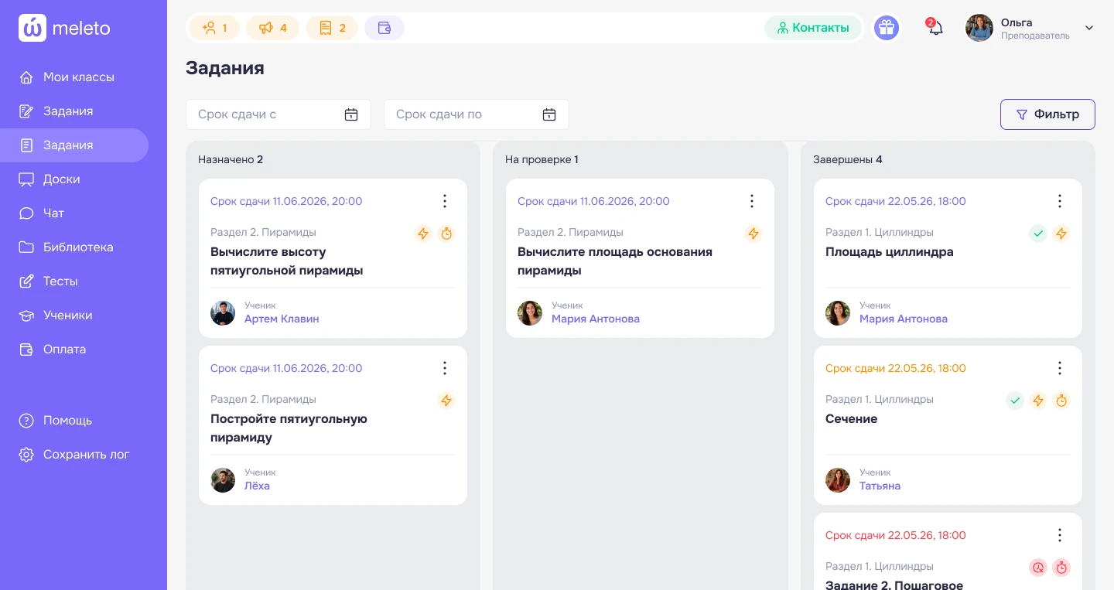Open task titled 'Сечение'
Viewport: 1114px width, 590px height.
tap(851, 419)
